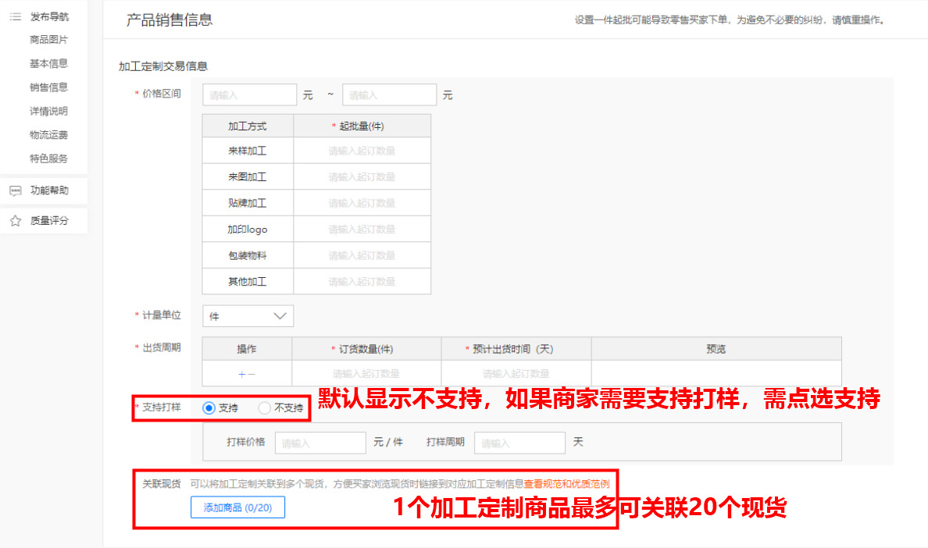Click the 添加商品 (0/20) button

click(x=237, y=507)
